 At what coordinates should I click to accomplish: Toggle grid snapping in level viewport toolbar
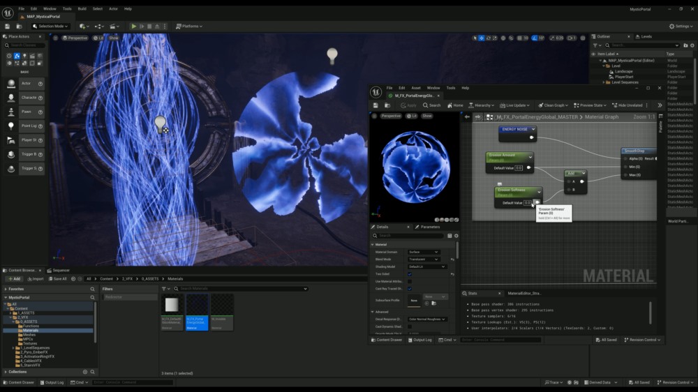[x=519, y=38]
